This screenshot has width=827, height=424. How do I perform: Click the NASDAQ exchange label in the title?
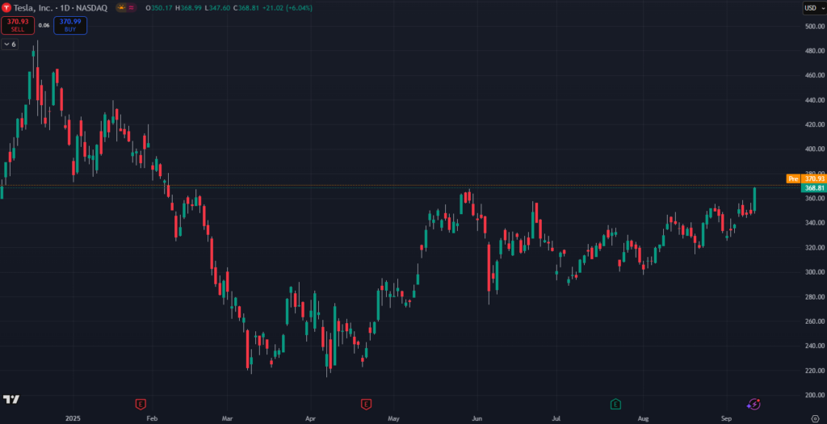click(90, 8)
